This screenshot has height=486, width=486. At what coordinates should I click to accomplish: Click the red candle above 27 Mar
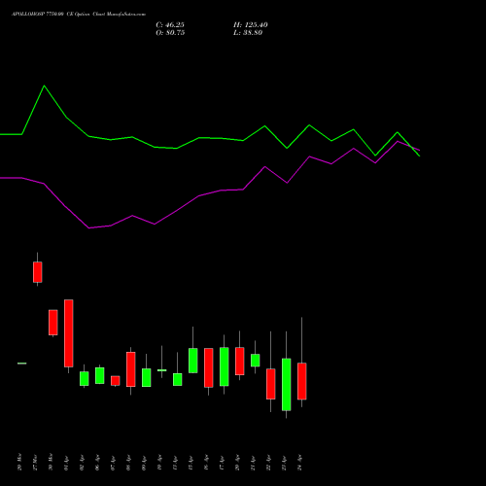coord(38,272)
